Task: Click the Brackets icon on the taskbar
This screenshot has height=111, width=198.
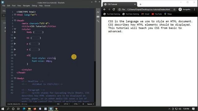Action: click(51, 109)
